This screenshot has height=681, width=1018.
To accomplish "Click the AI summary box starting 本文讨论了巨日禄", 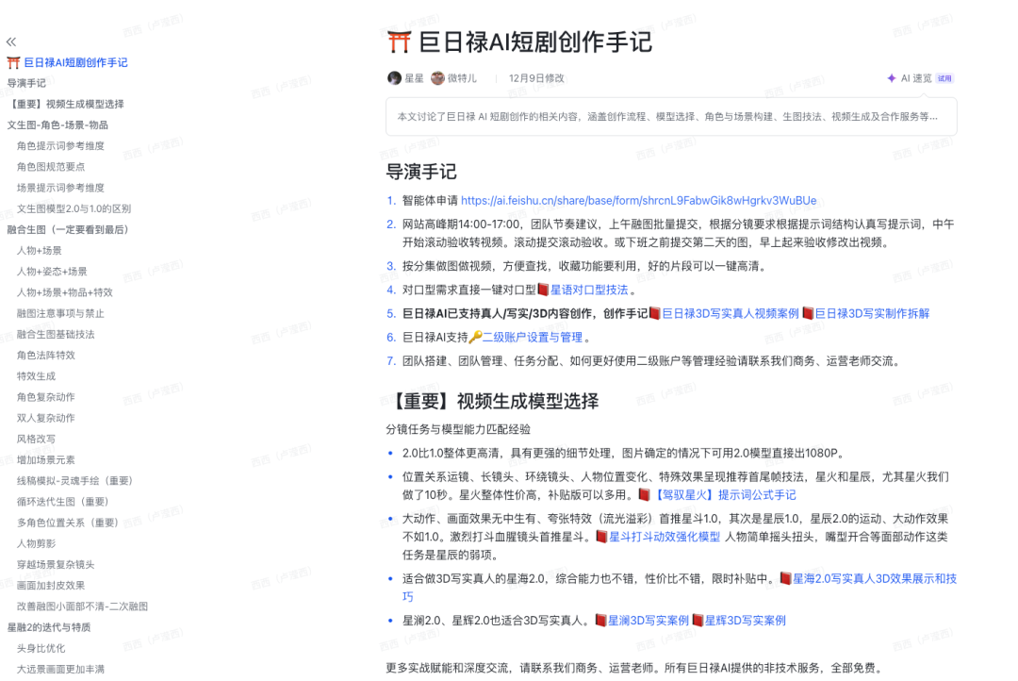I will [671, 117].
